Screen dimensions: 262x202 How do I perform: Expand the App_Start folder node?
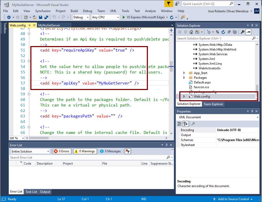click(x=184, y=73)
